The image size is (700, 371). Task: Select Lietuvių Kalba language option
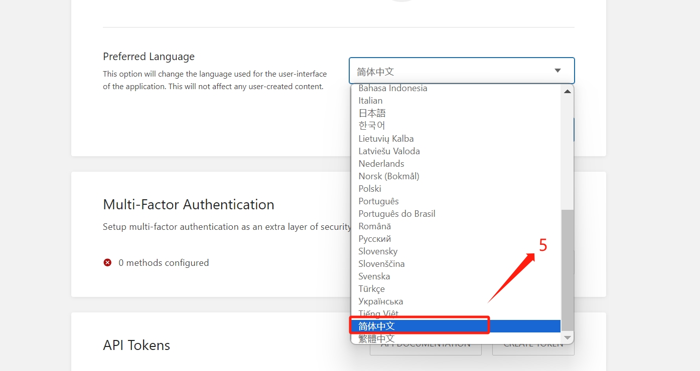coord(456,138)
